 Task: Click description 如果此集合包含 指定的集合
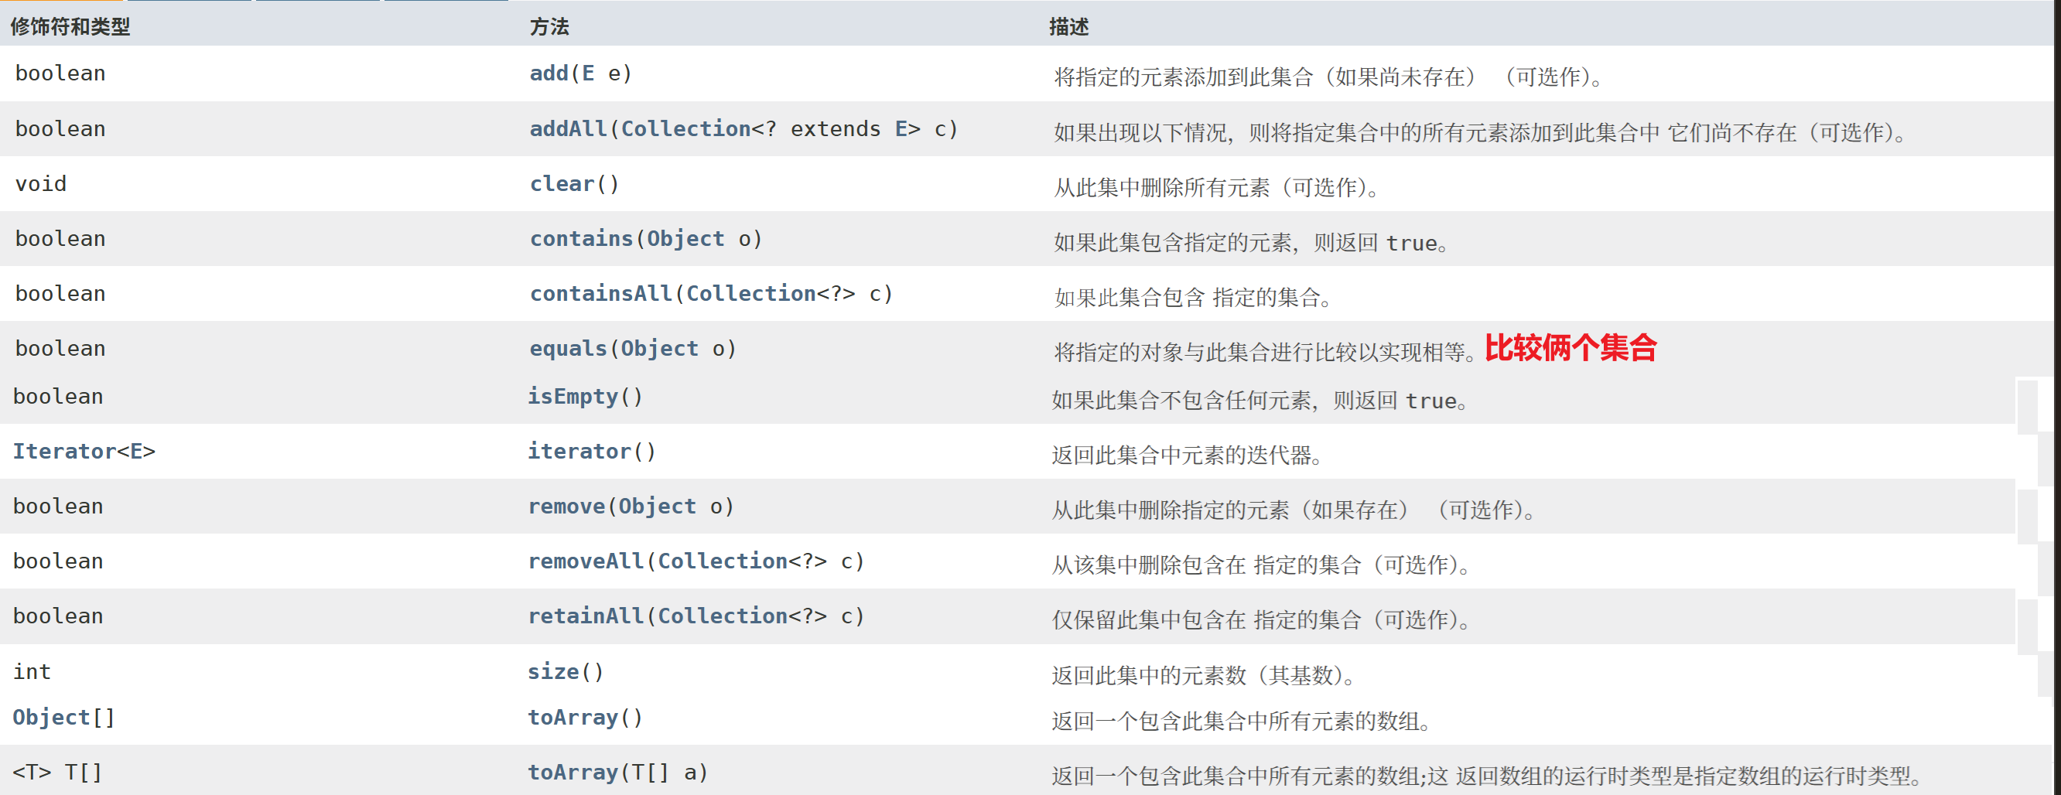click(x=1193, y=299)
